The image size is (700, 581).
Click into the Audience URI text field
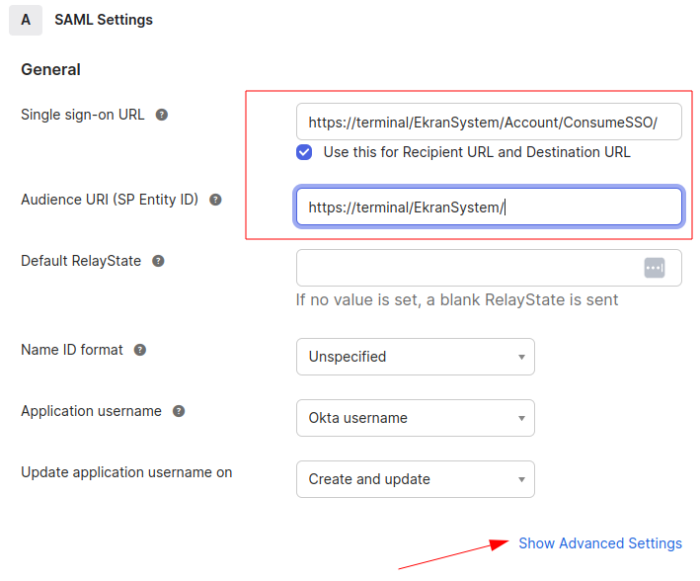click(x=489, y=207)
